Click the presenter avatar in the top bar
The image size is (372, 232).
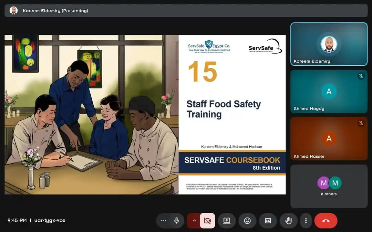(x=13, y=11)
